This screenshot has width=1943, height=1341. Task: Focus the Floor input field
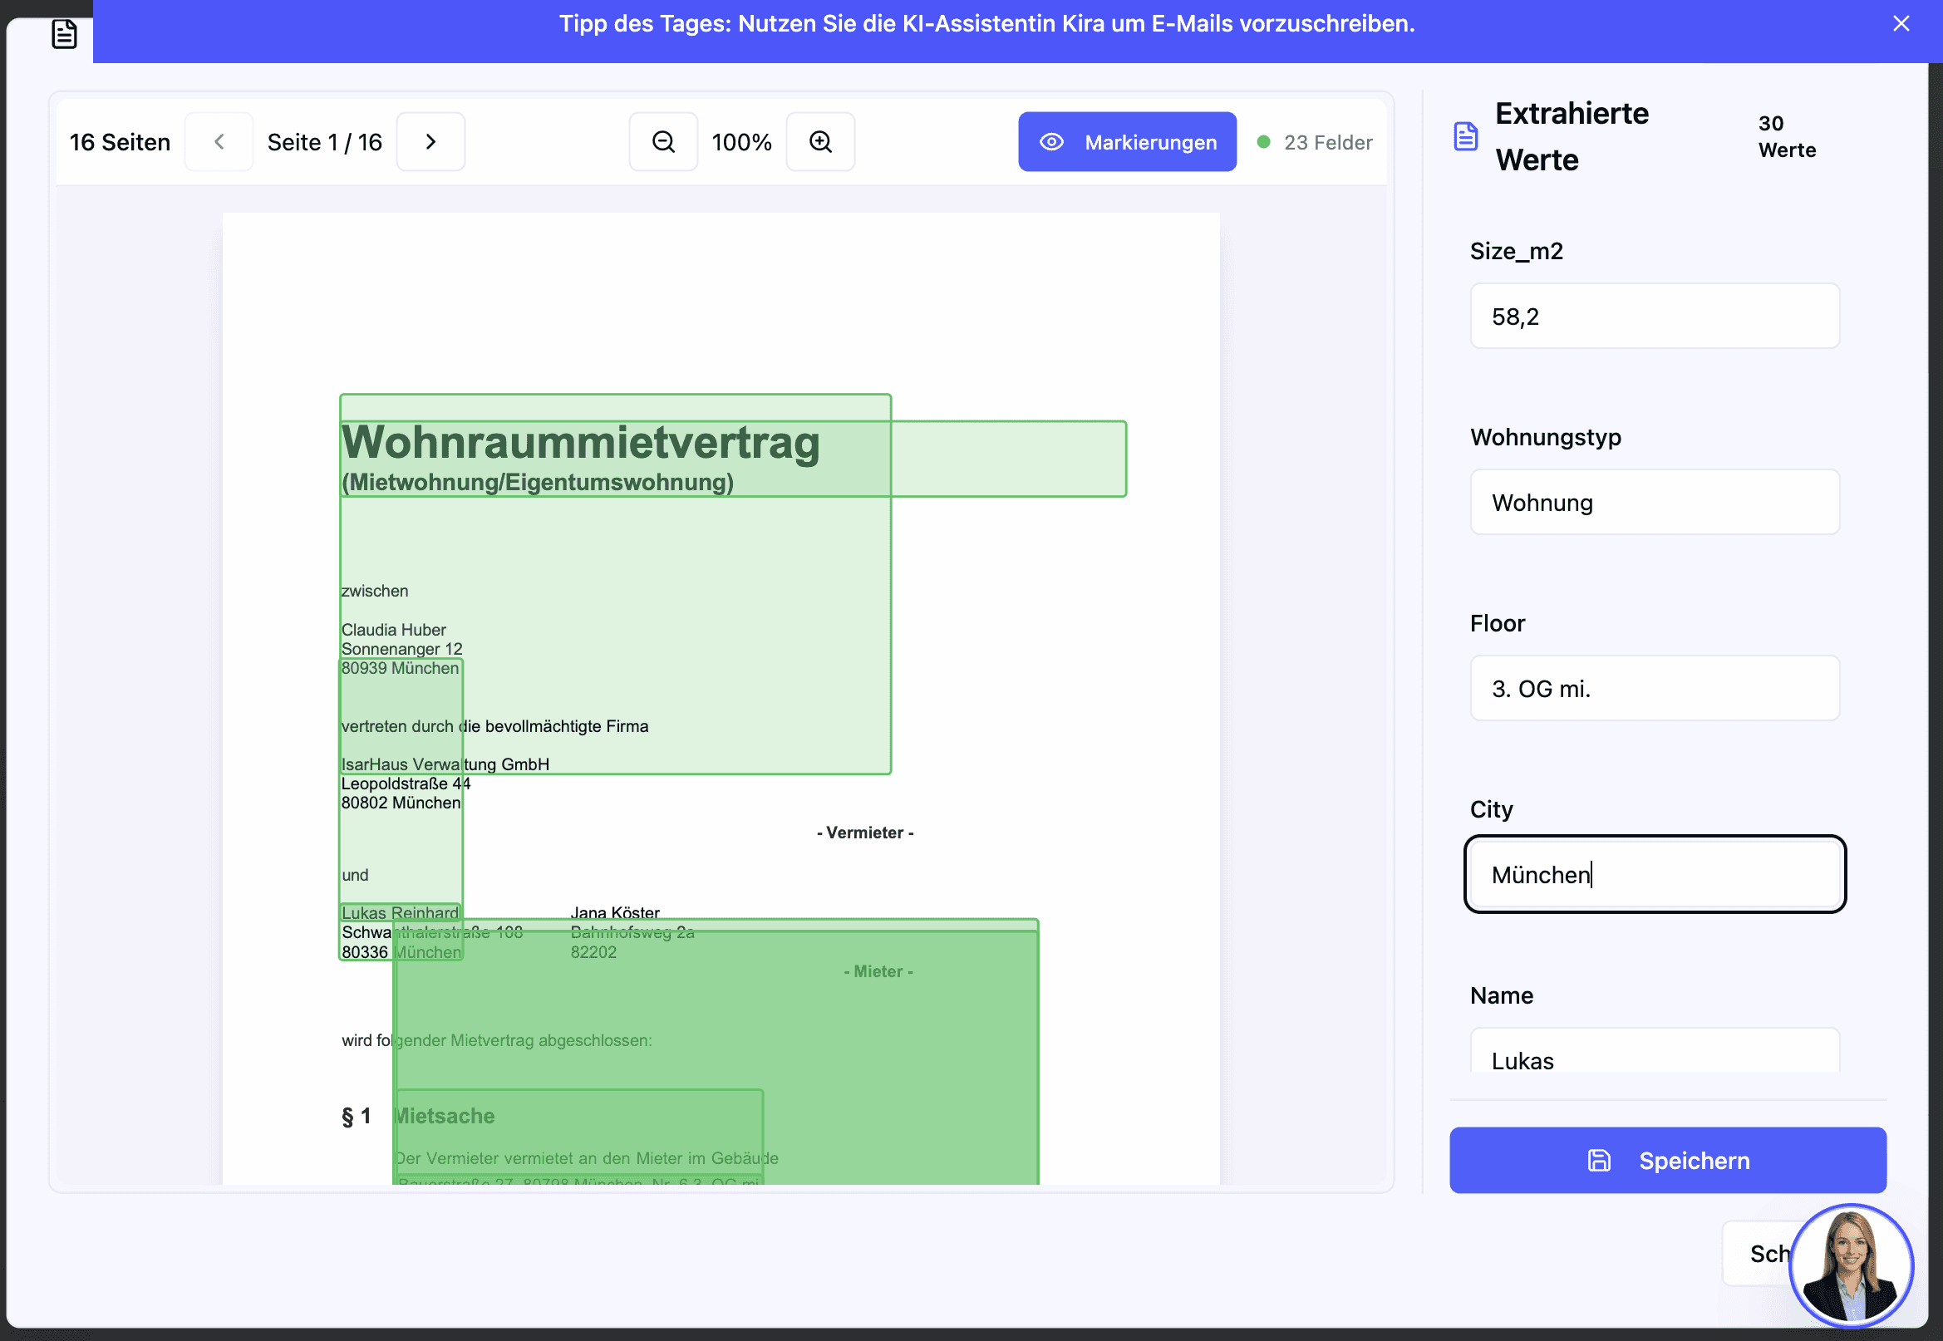coord(1654,688)
